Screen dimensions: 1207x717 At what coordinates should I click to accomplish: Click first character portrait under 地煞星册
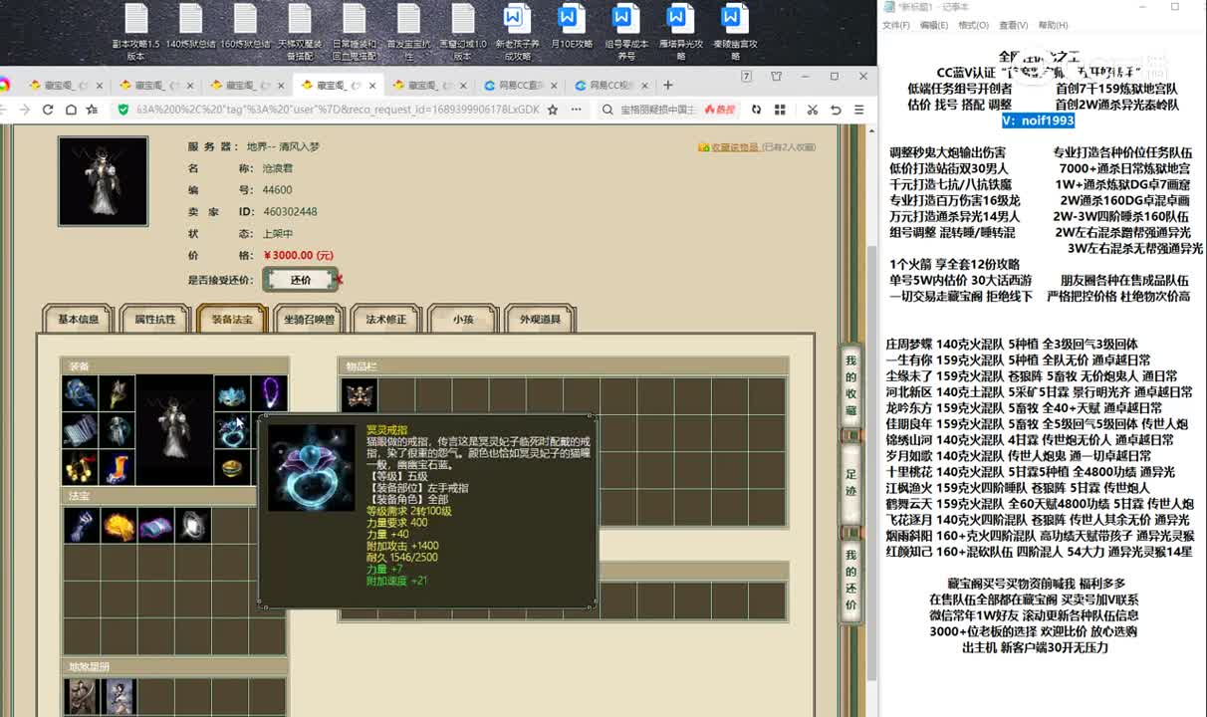tap(80, 695)
